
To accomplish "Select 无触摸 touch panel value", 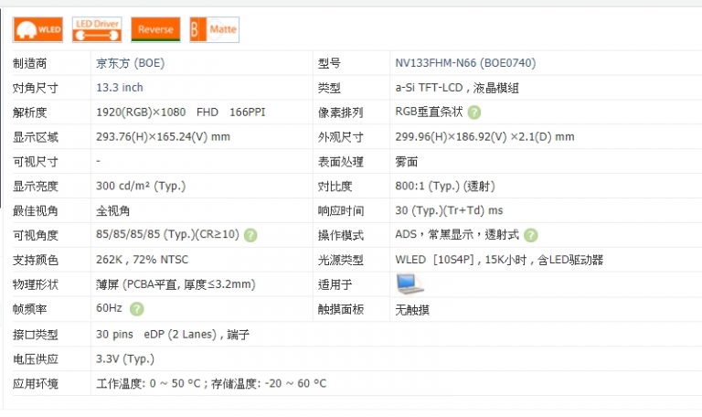I will (412, 310).
